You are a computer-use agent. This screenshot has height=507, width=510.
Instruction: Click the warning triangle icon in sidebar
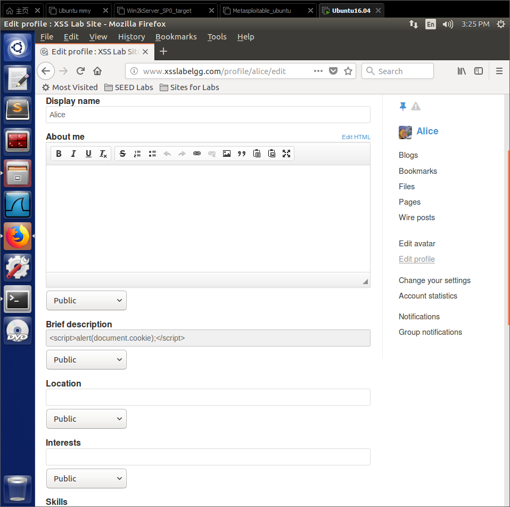pyautogui.click(x=416, y=107)
